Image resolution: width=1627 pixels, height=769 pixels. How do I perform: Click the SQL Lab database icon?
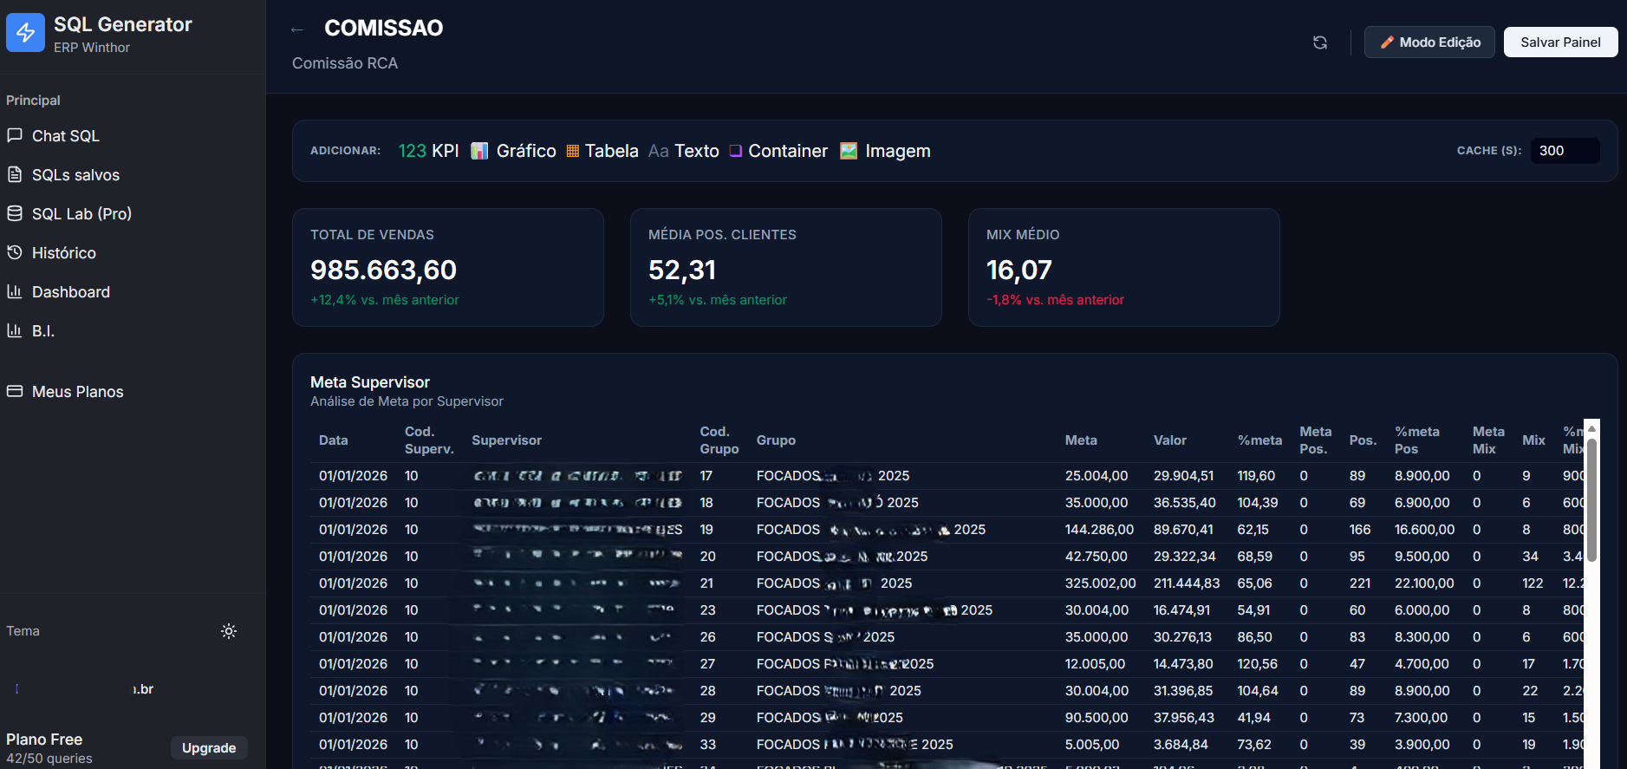[x=15, y=213]
